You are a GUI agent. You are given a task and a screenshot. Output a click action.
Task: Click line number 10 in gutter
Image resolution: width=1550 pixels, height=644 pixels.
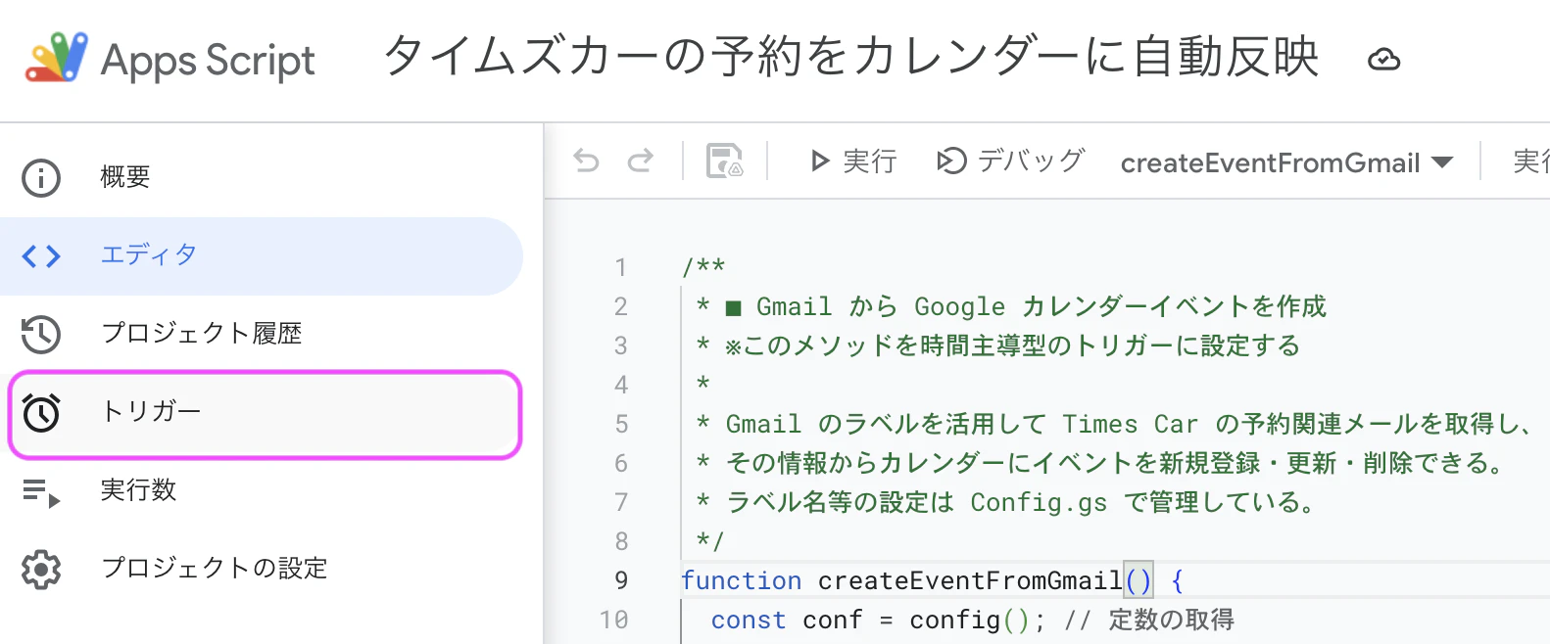click(614, 620)
